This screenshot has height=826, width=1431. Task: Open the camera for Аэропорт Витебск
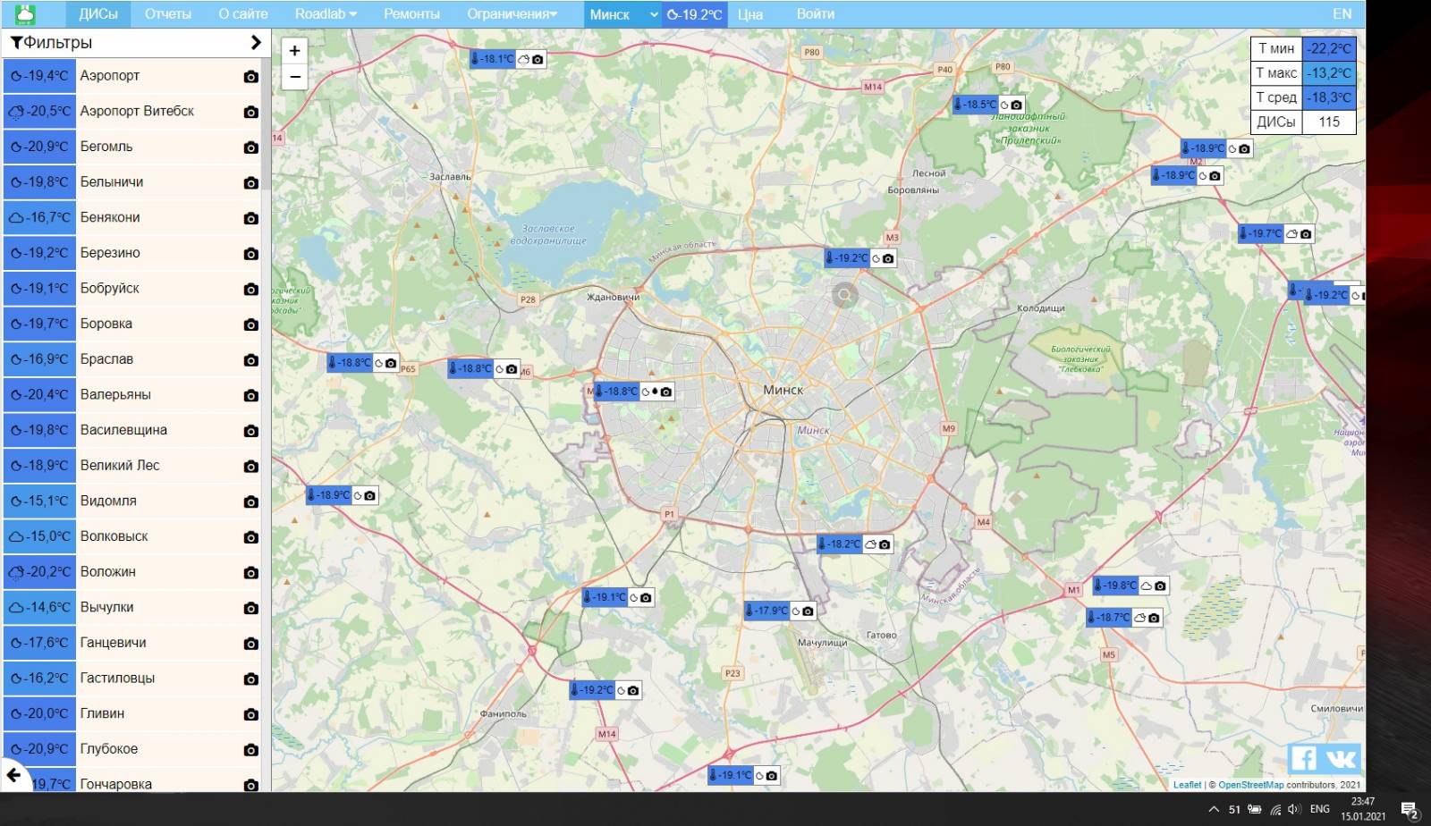coord(251,112)
